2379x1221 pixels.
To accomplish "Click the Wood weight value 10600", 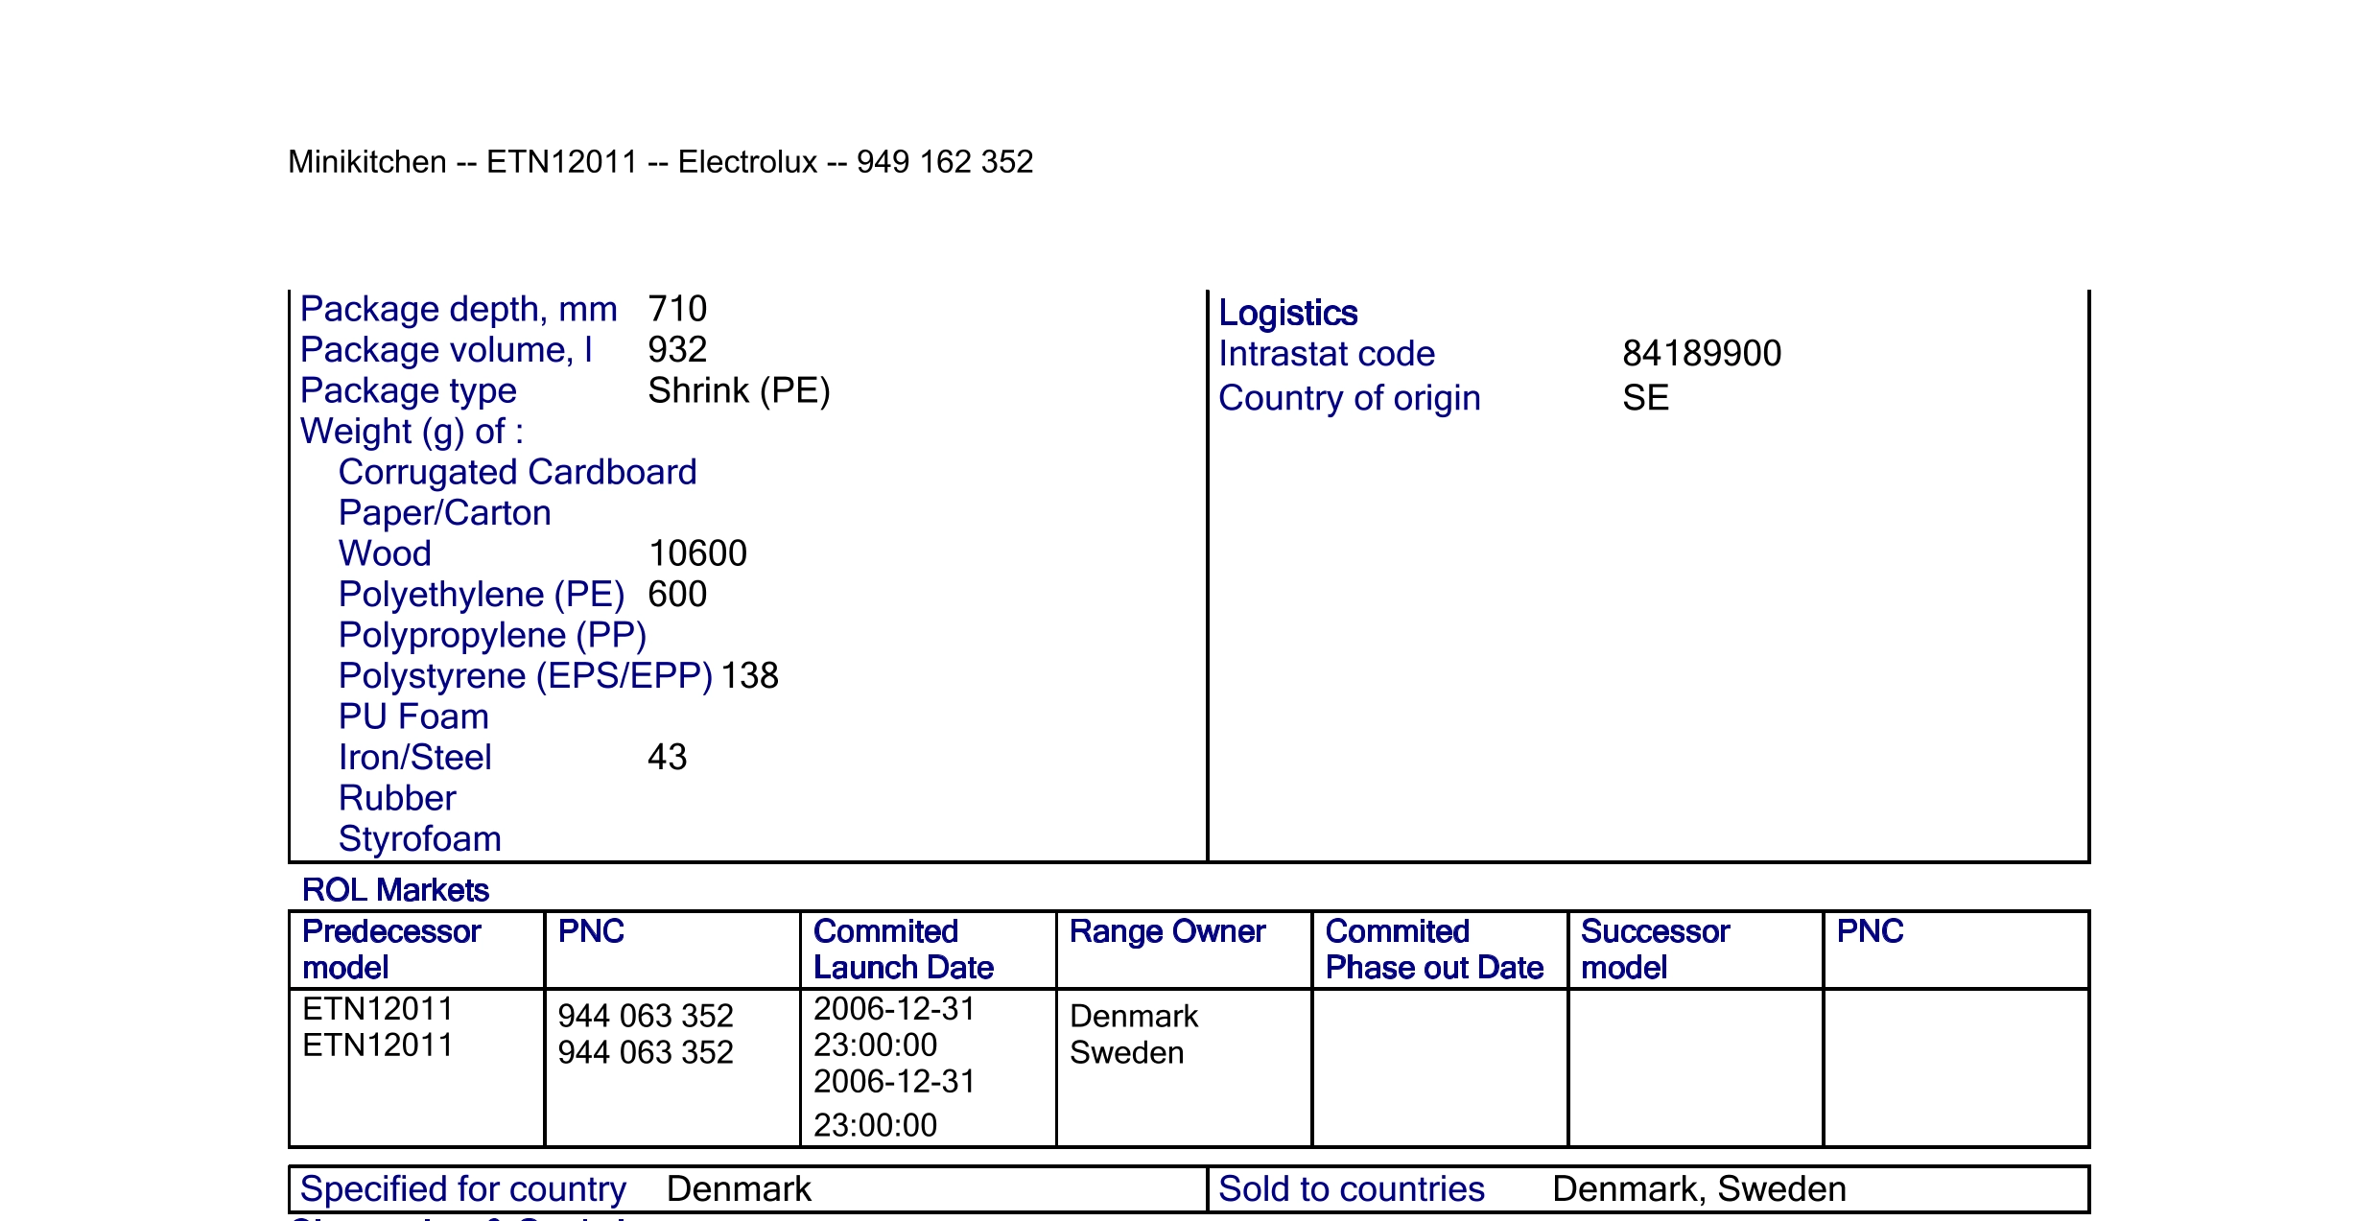I will (697, 553).
